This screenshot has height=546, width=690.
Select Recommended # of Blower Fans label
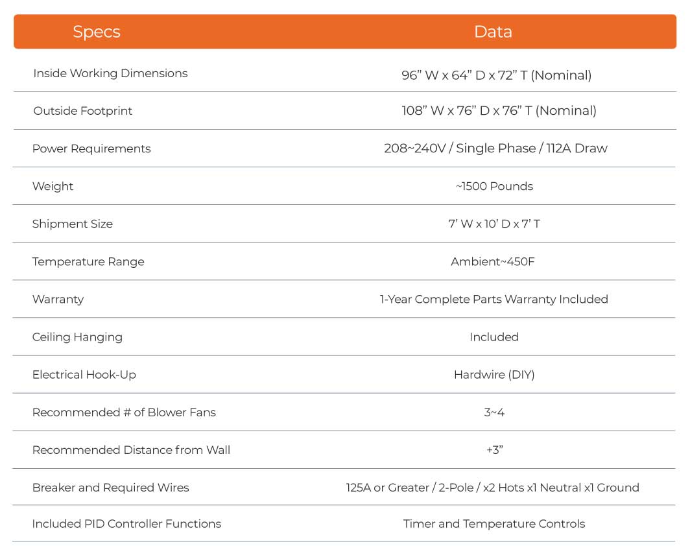coord(124,412)
